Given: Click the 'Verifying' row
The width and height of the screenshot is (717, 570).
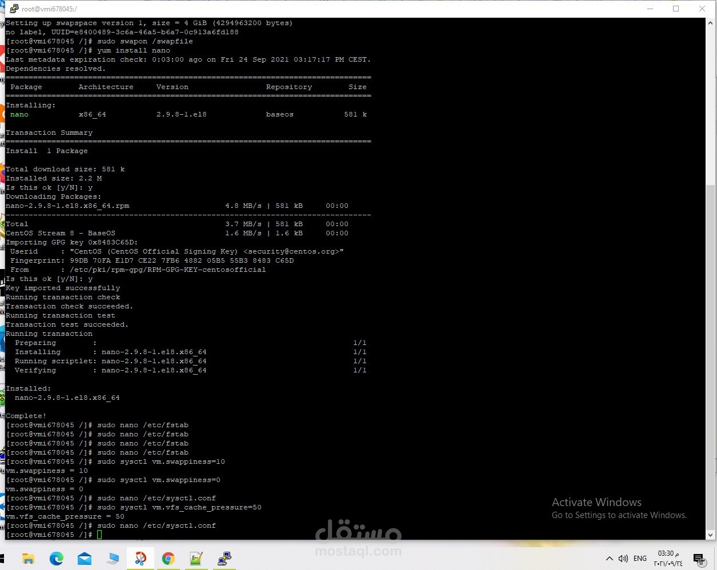Looking at the screenshot, I should click(191, 370).
